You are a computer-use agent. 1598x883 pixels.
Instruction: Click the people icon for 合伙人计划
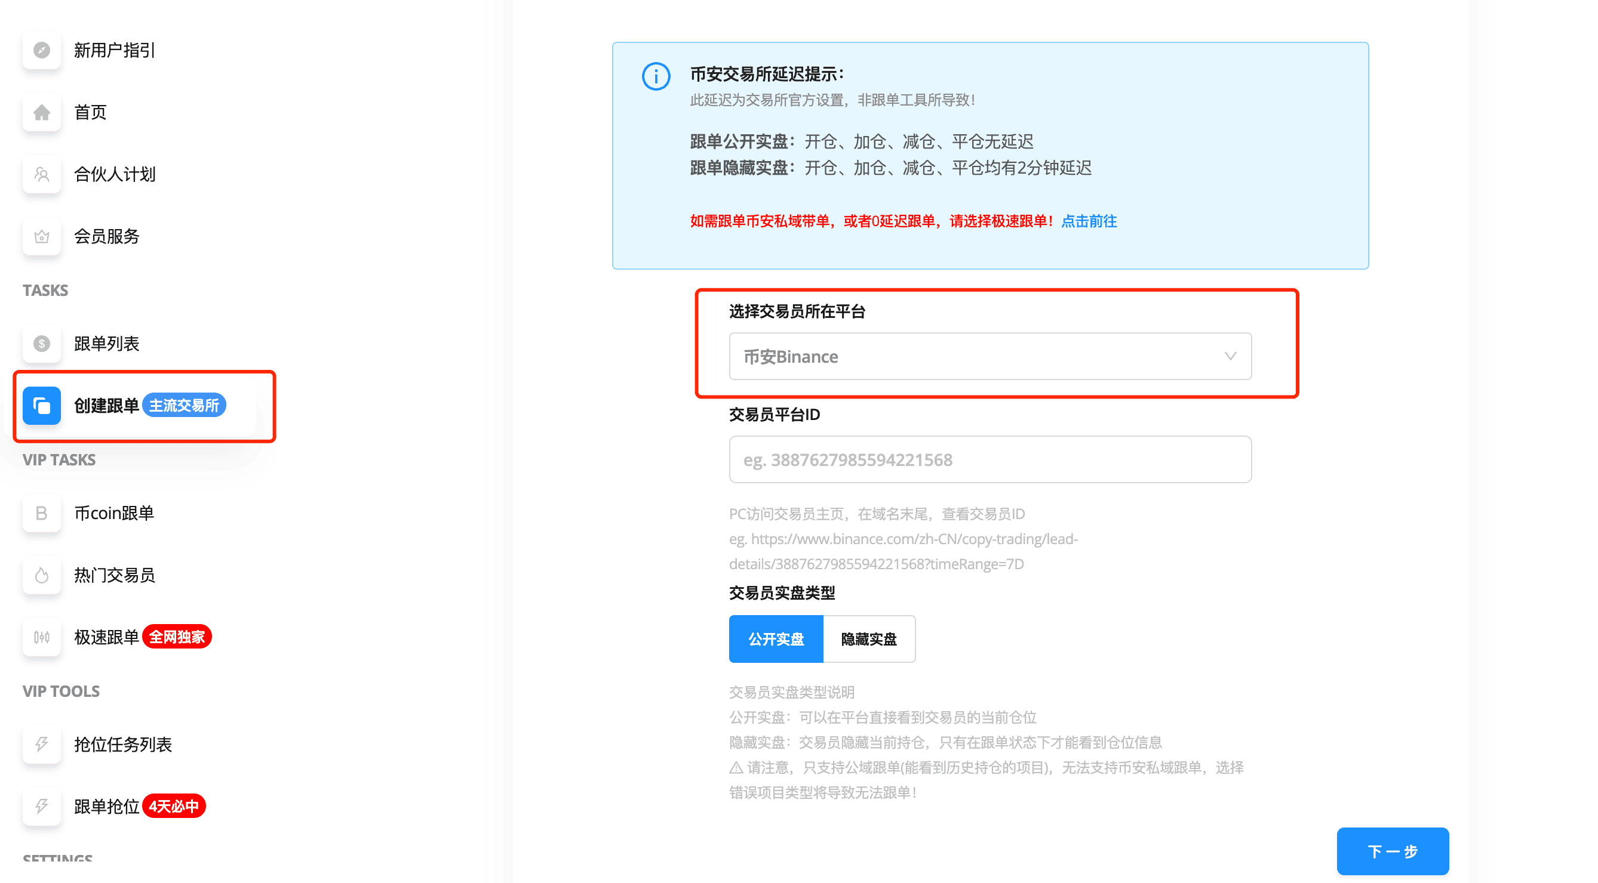click(42, 174)
